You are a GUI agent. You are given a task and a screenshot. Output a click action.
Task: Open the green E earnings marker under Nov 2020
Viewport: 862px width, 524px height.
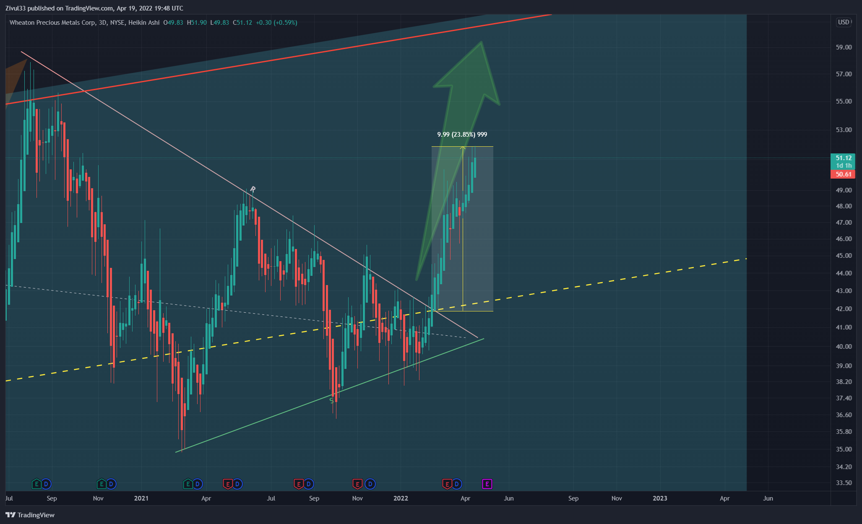(101, 484)
